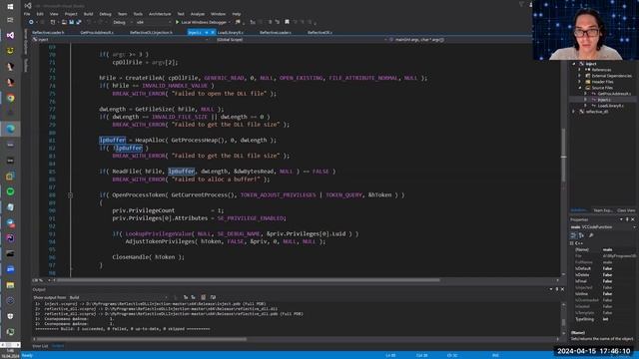Switch to GetProcAddressR.c tab

97,32
